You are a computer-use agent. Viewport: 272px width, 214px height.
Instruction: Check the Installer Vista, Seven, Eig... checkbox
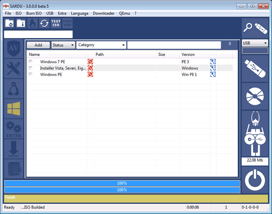(x=31, y=68)
